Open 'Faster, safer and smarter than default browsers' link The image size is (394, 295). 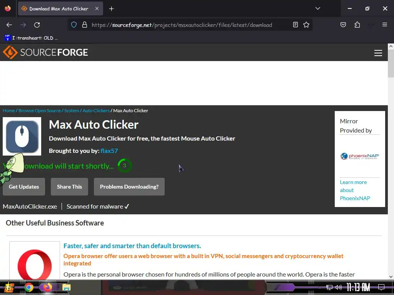[x=132, y=246]
